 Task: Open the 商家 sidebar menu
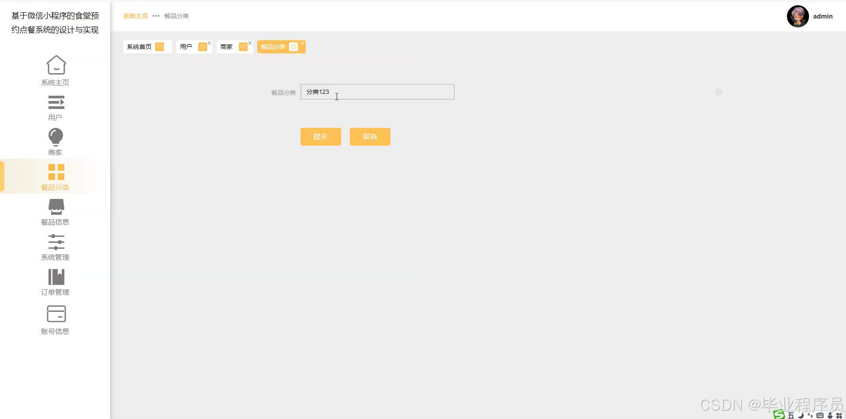(55, 142)
